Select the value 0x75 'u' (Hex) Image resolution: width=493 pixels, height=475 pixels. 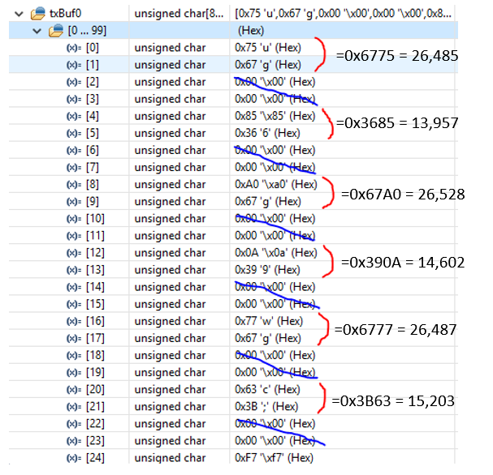click(x=268, y=48)
